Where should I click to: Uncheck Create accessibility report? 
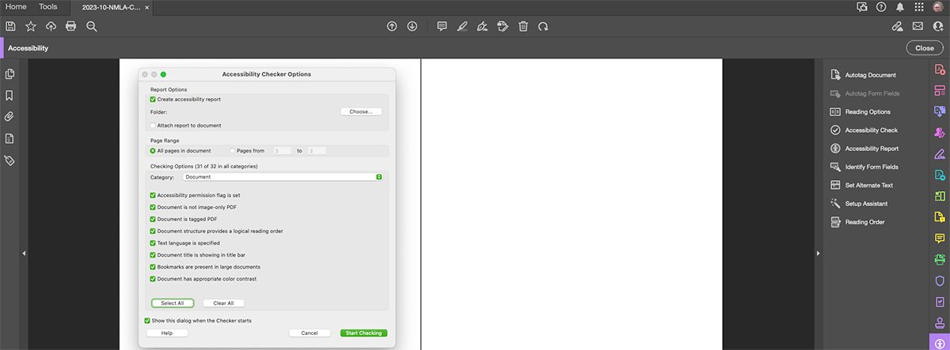click(153, 100)
